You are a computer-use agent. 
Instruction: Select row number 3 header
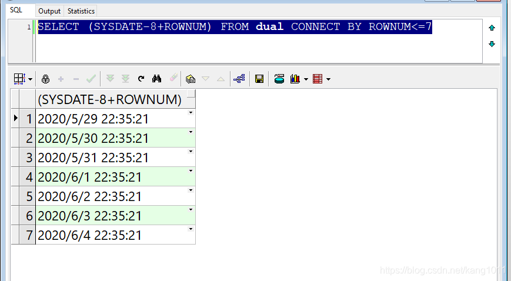(x=28, y=157)
